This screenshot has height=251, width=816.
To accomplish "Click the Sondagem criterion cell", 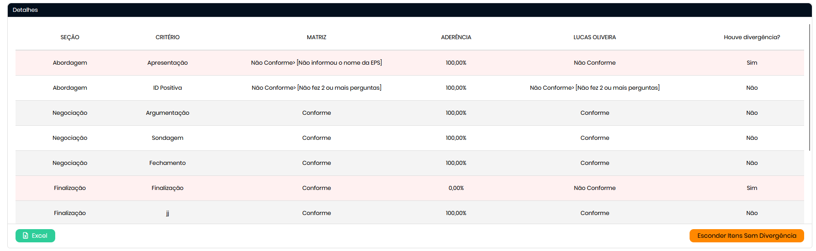I will (167, 138).
